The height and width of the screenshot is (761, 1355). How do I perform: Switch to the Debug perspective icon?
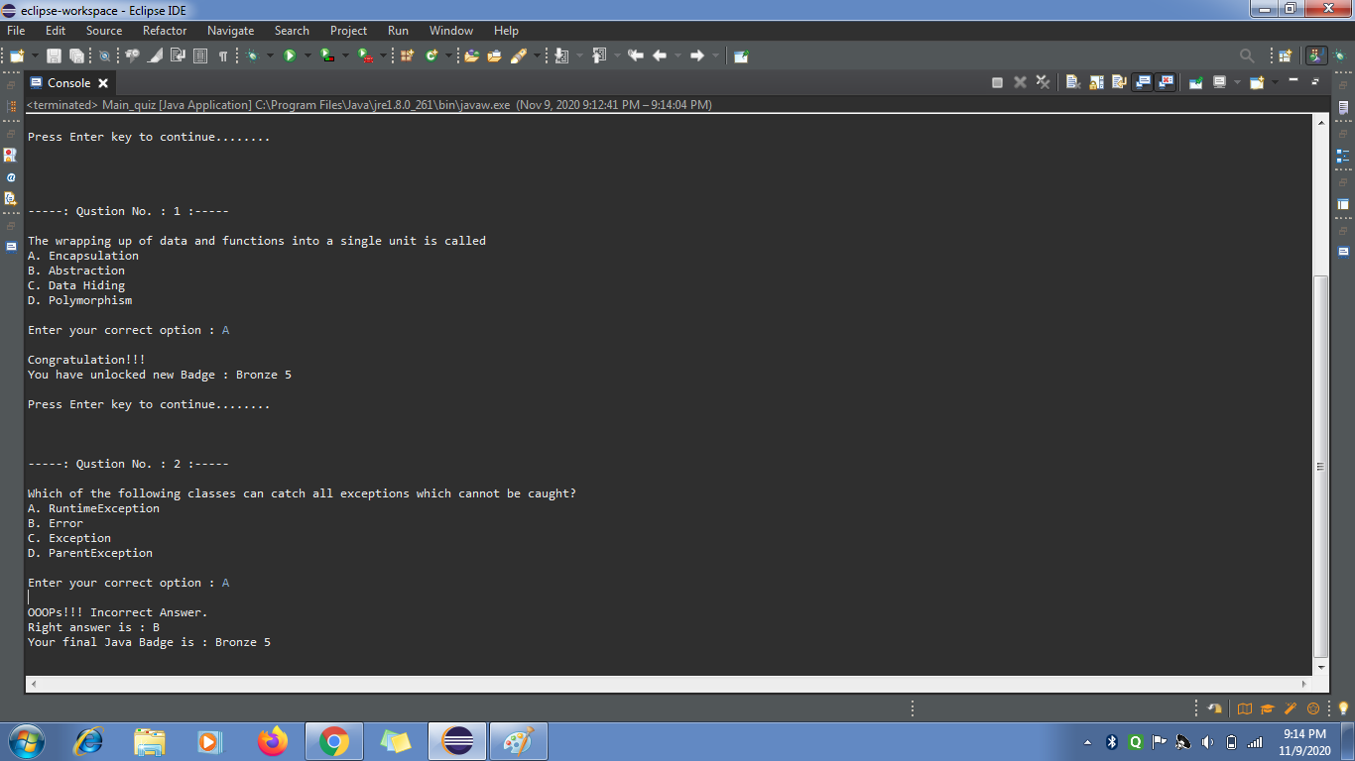1339,56
